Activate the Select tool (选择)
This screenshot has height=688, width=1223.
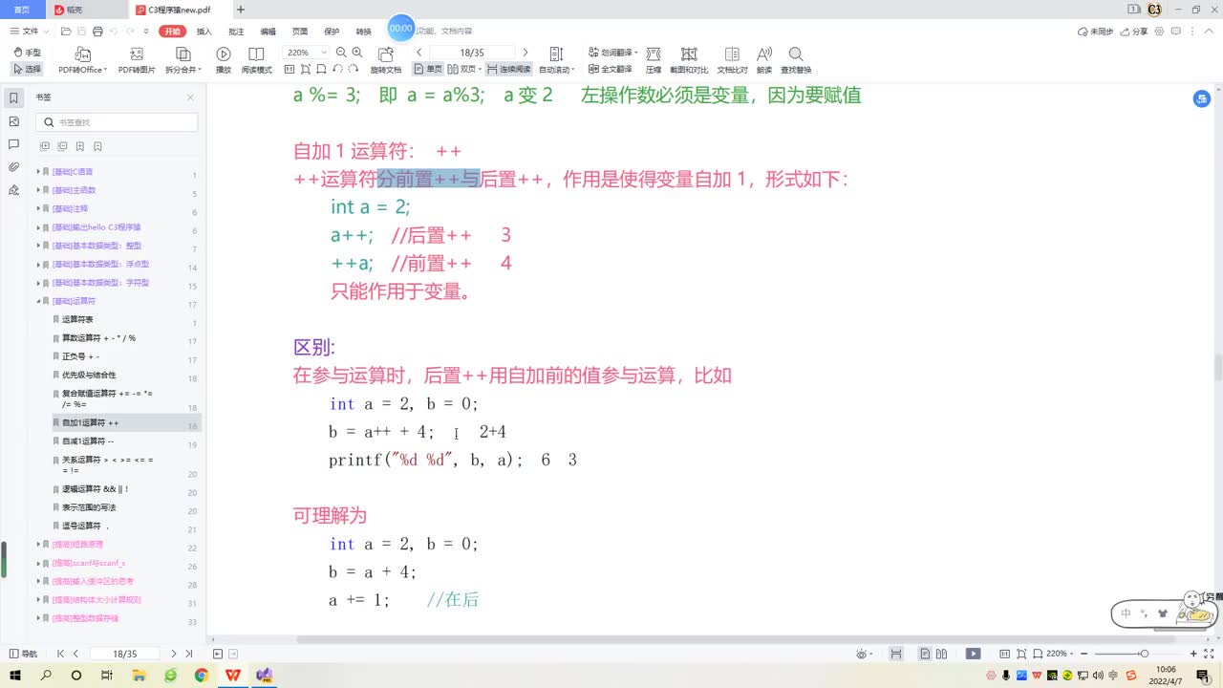pos(27,69)
